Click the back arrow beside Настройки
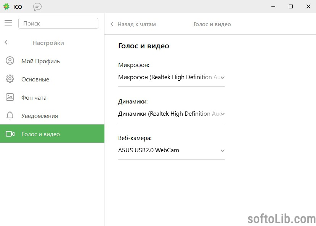This screenshot has height=226, width=316. (x=6, y=42)
